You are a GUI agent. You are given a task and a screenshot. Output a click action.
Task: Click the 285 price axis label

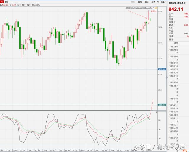coord(160,90)
